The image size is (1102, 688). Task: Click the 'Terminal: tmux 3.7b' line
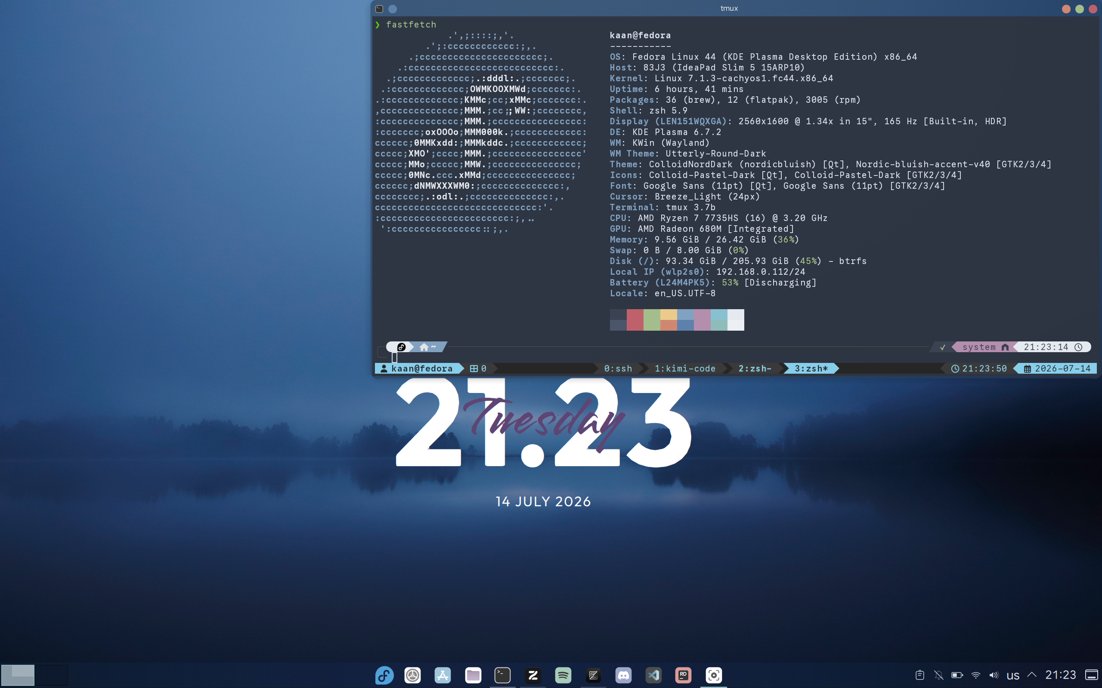coord(662,208)
